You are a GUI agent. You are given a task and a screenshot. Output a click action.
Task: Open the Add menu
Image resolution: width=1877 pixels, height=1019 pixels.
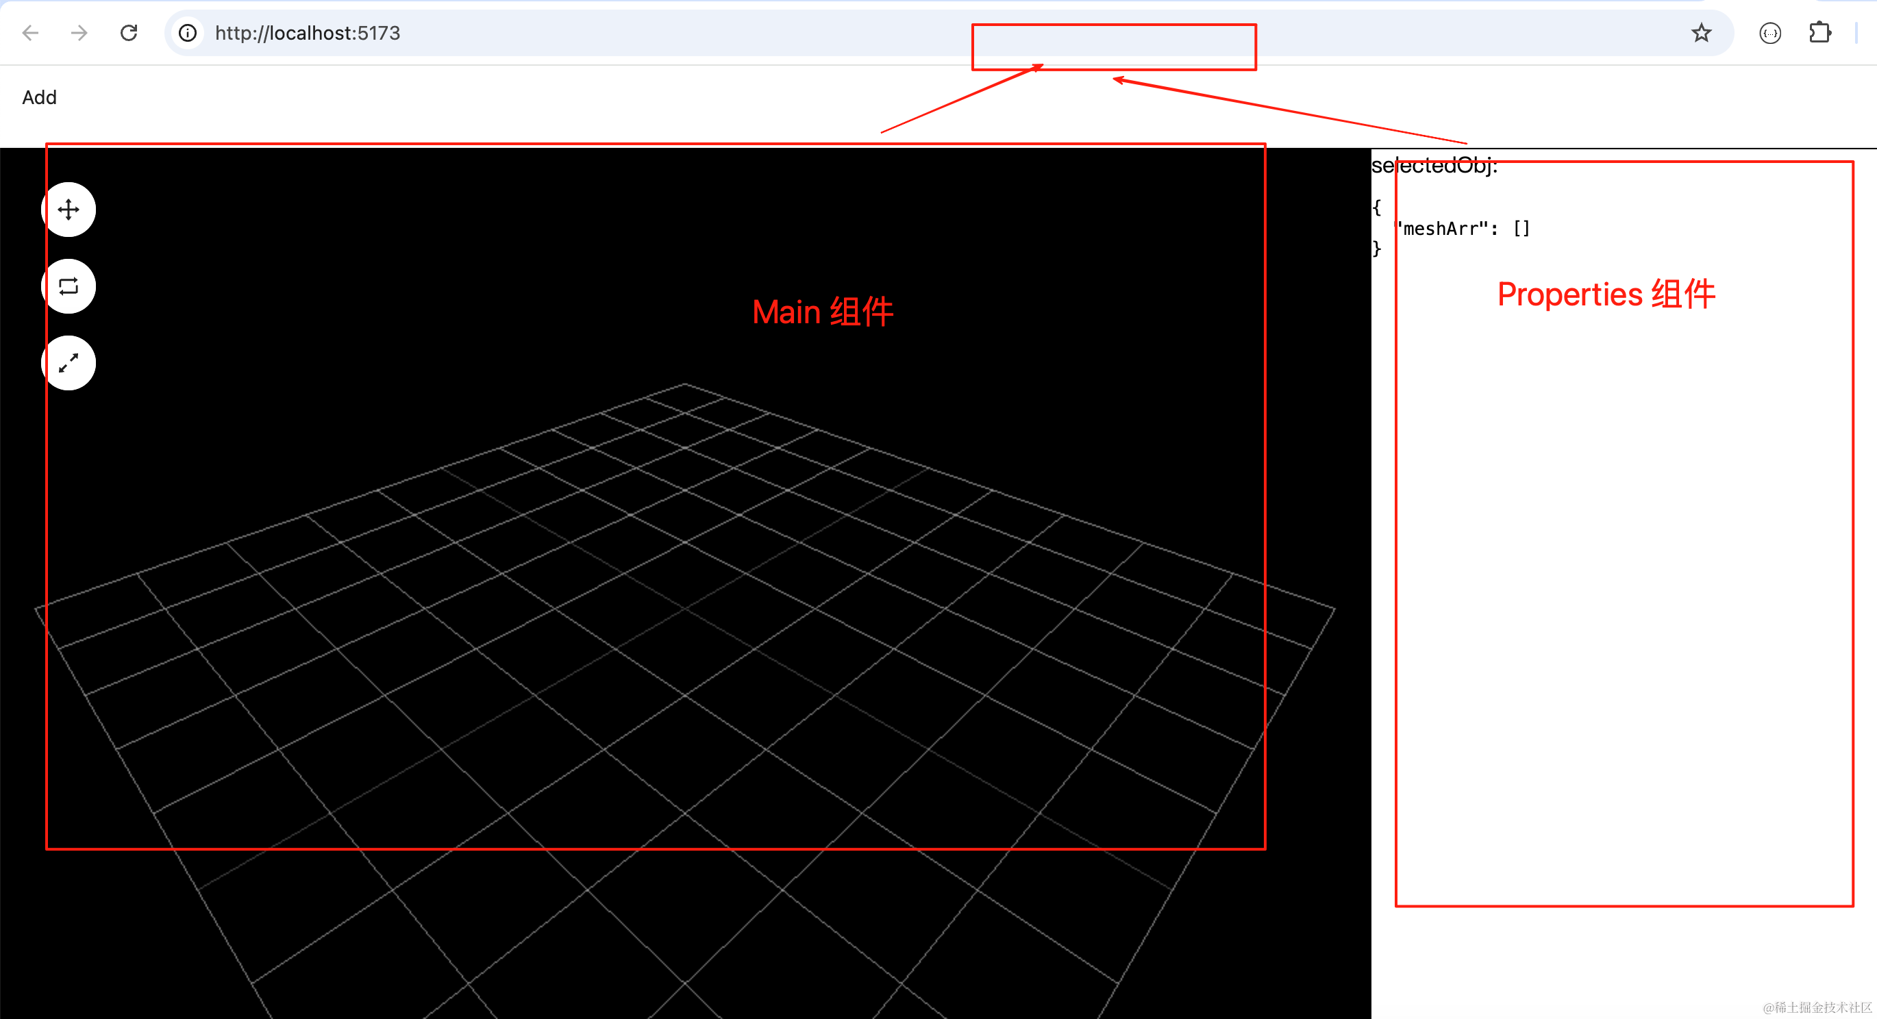pyautogui.click(x=39, y=98)
